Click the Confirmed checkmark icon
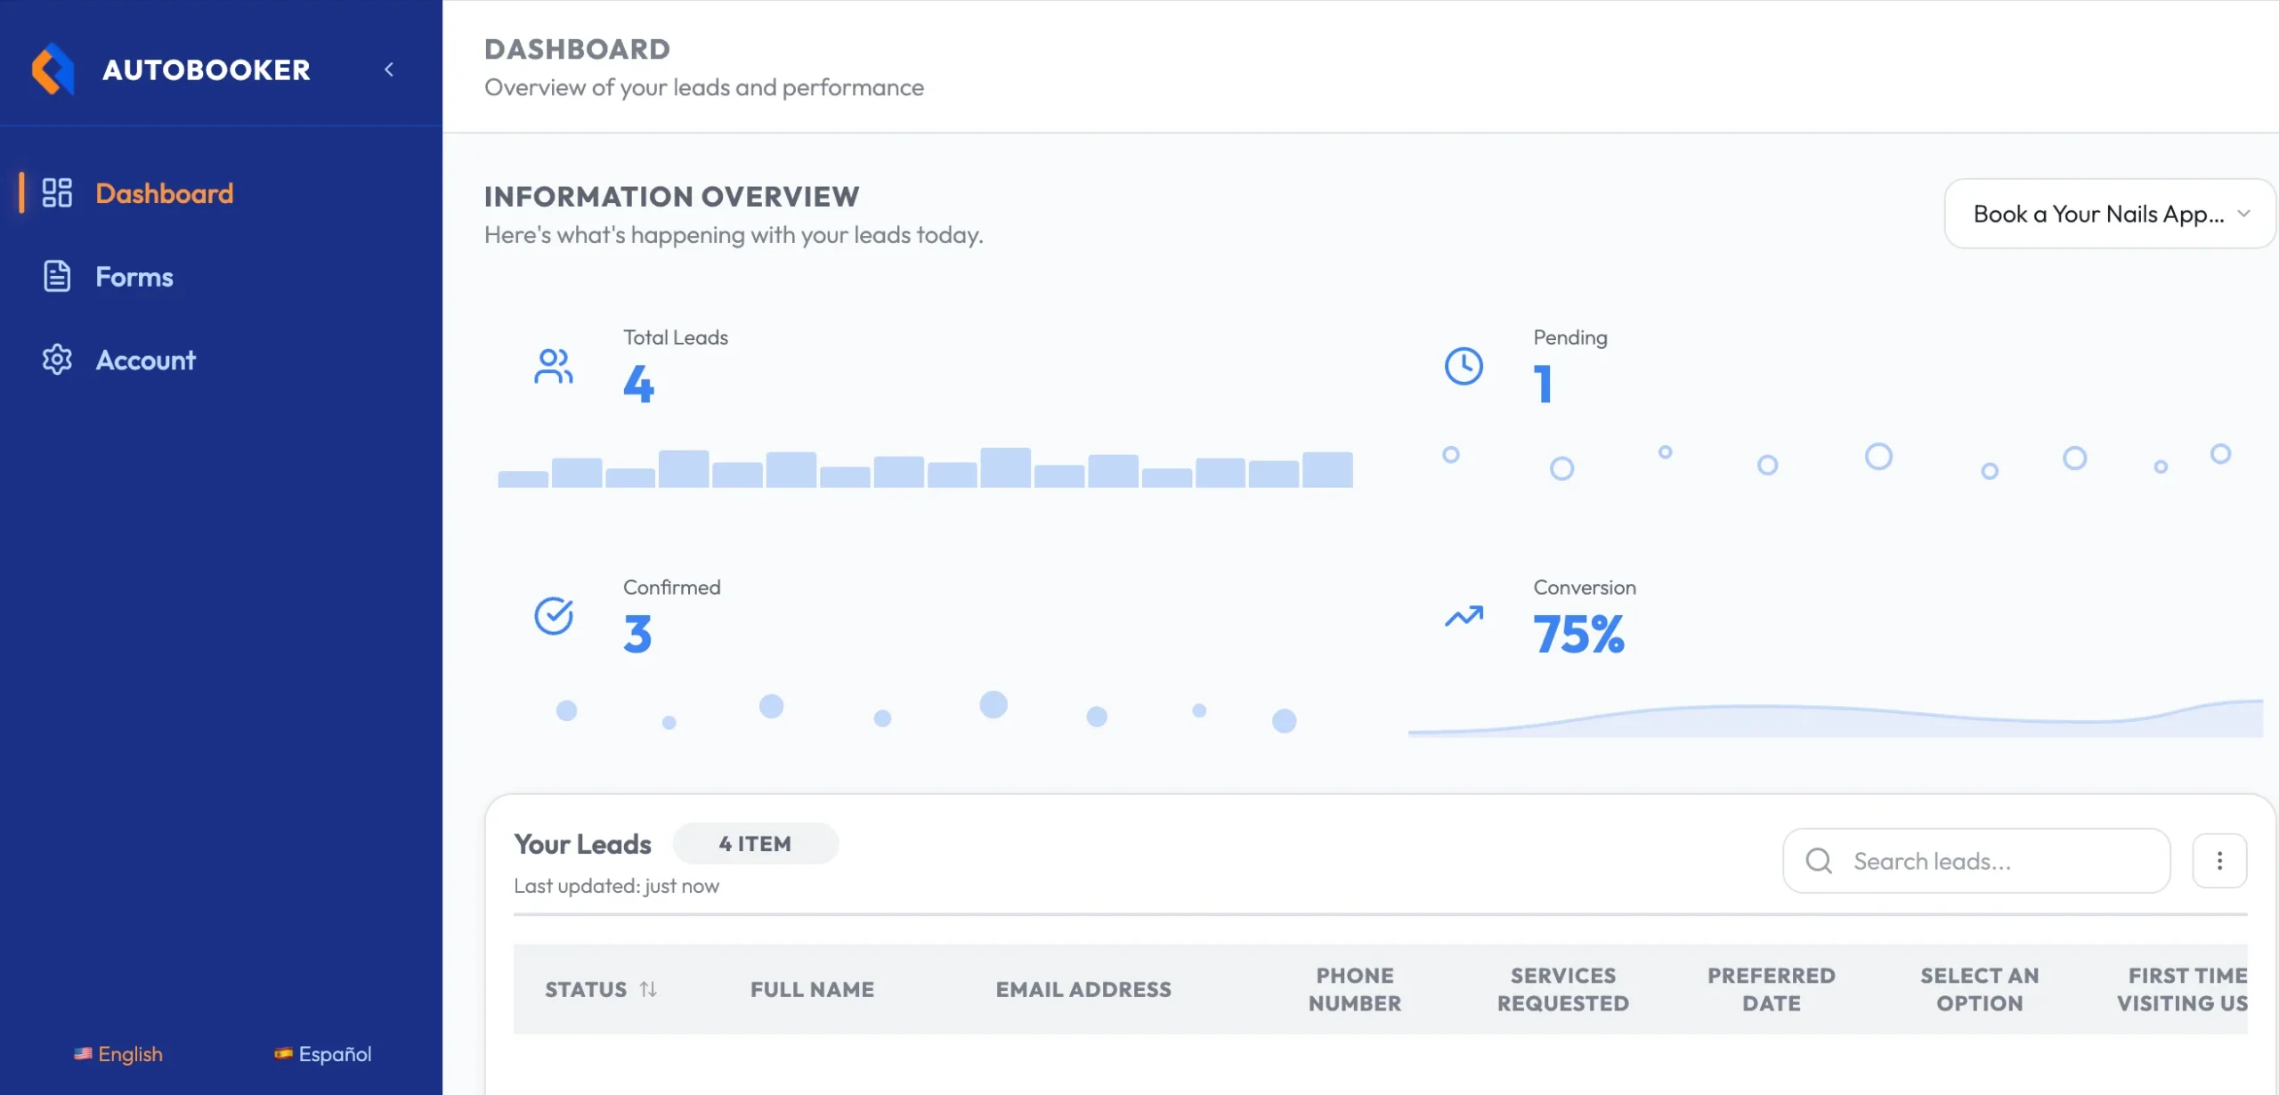Viewport: 2279px width, 1095px height. click(x=553, y=616)
